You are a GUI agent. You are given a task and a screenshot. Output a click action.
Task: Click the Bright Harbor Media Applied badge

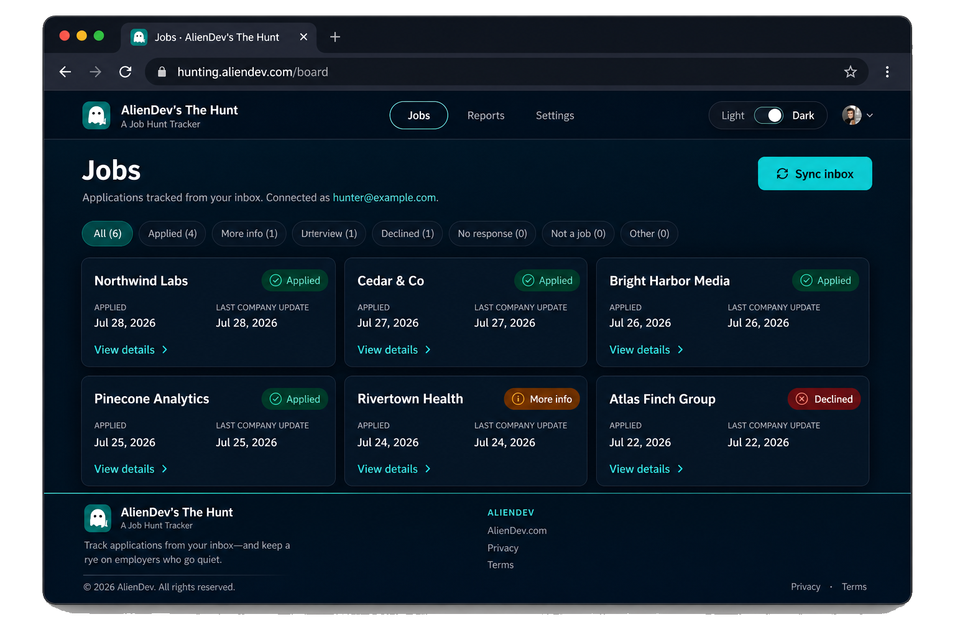point(826,281)
